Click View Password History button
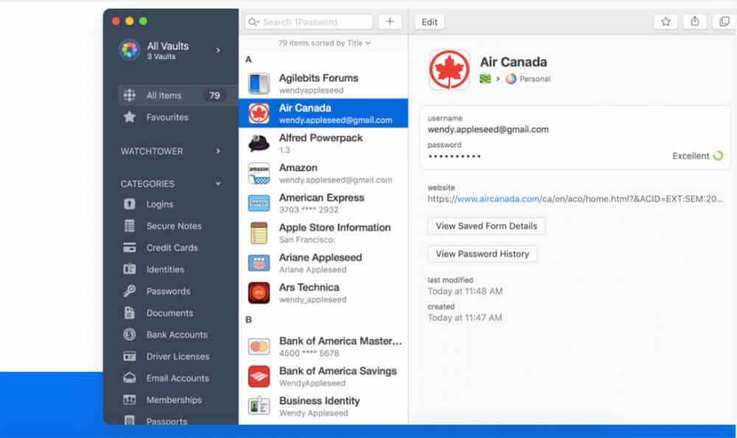The image size is (737, 438). [x=482, y=254]
